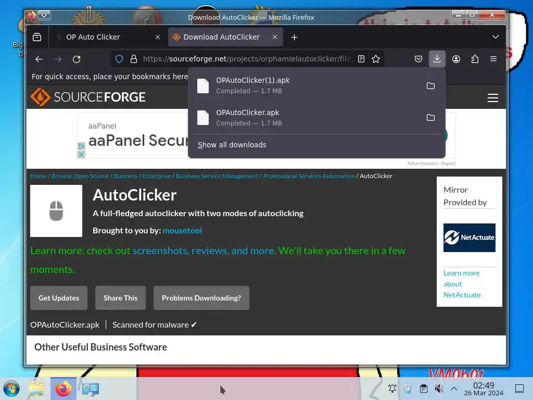The image size is (533, 400).
Task: Expand hidden tray icons chevron
Action: [x=454, y=388]
